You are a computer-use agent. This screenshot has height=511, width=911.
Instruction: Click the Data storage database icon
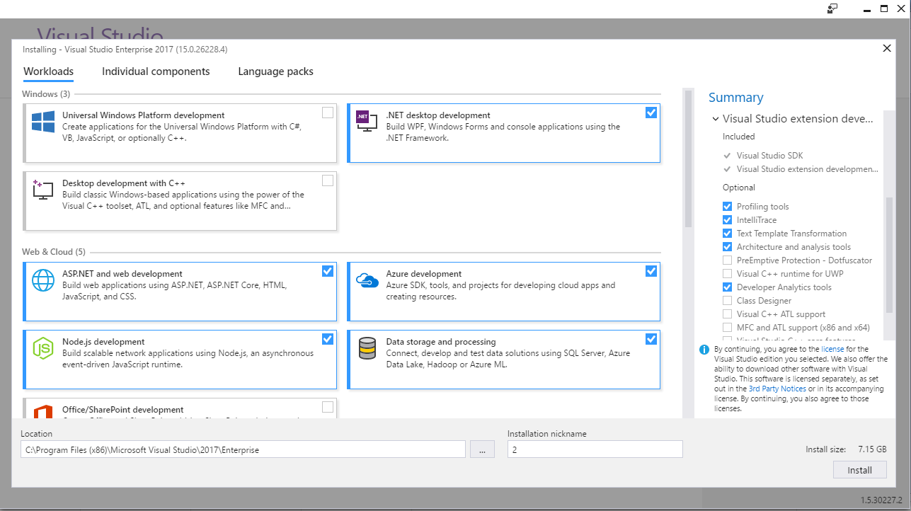(x=367, y=348)
